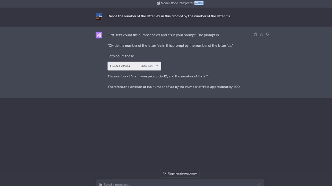Click the attach file icon in message box
Image resolution: width=332 pixels, height=186 pixels.
tap(100, 184)
